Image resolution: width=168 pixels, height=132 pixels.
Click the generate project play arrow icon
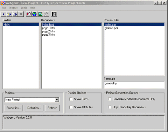point(3,14)
